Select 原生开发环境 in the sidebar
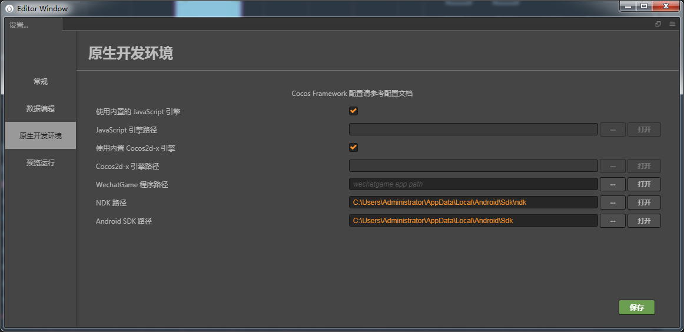This screenshot has height=332, width=684. pyautogui.click(x=41, y=135)
